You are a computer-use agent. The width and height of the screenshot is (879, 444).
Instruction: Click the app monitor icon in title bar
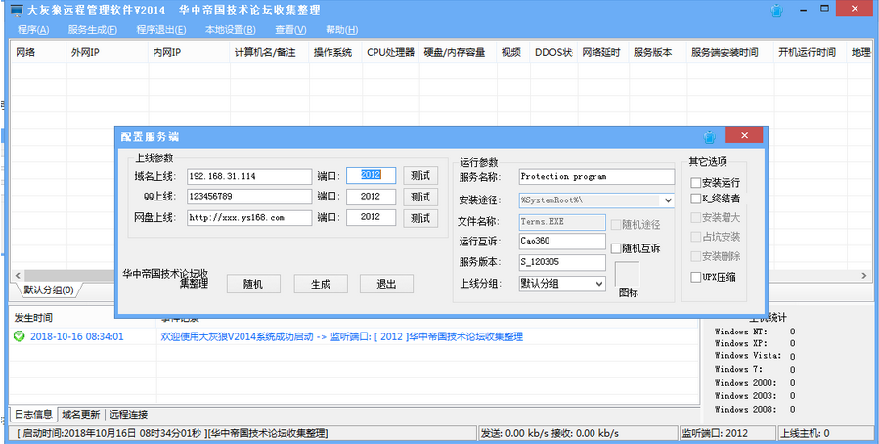(x=17, y=10)
